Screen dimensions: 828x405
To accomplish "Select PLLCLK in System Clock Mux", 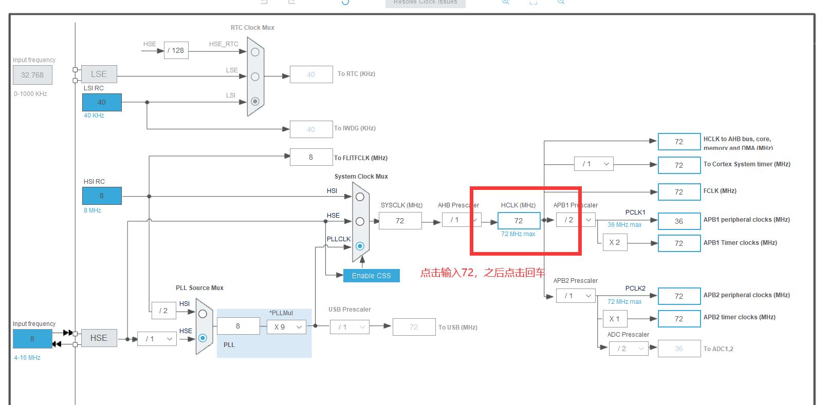I will pos(360,246).
